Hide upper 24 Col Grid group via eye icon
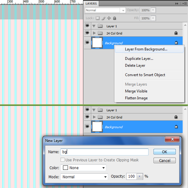The image size is (188, 188). 87,33
